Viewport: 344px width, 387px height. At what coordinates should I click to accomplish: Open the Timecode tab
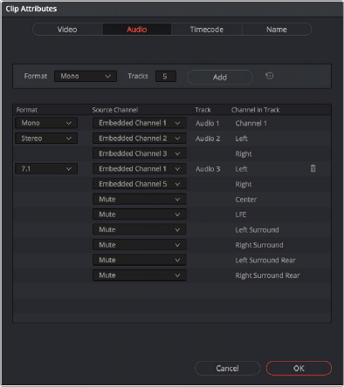(x=207, y=30)
